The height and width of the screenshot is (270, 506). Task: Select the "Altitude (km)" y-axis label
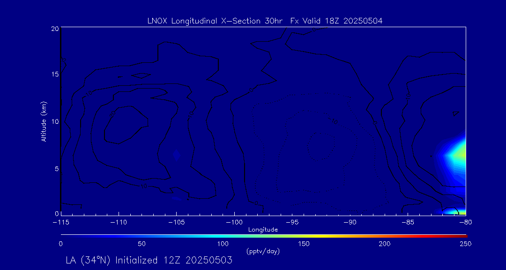point(44,121)
